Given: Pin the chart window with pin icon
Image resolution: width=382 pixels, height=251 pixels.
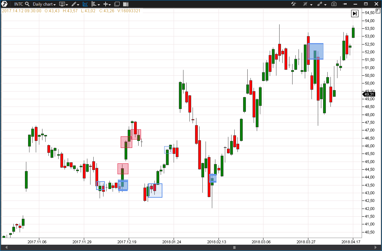Looking at the screenshot, I should click(x=345, y=4).
